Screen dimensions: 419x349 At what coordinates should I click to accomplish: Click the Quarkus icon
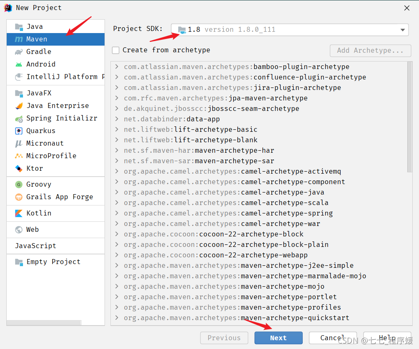click(x=19, y=131)
